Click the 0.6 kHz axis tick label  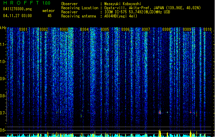tap(3, 130)
